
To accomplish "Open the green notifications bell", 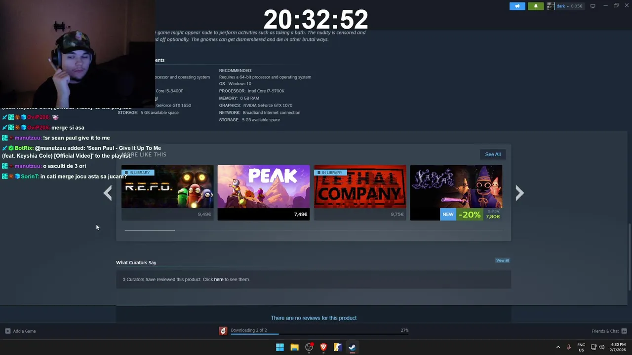I will coord(536,6).
